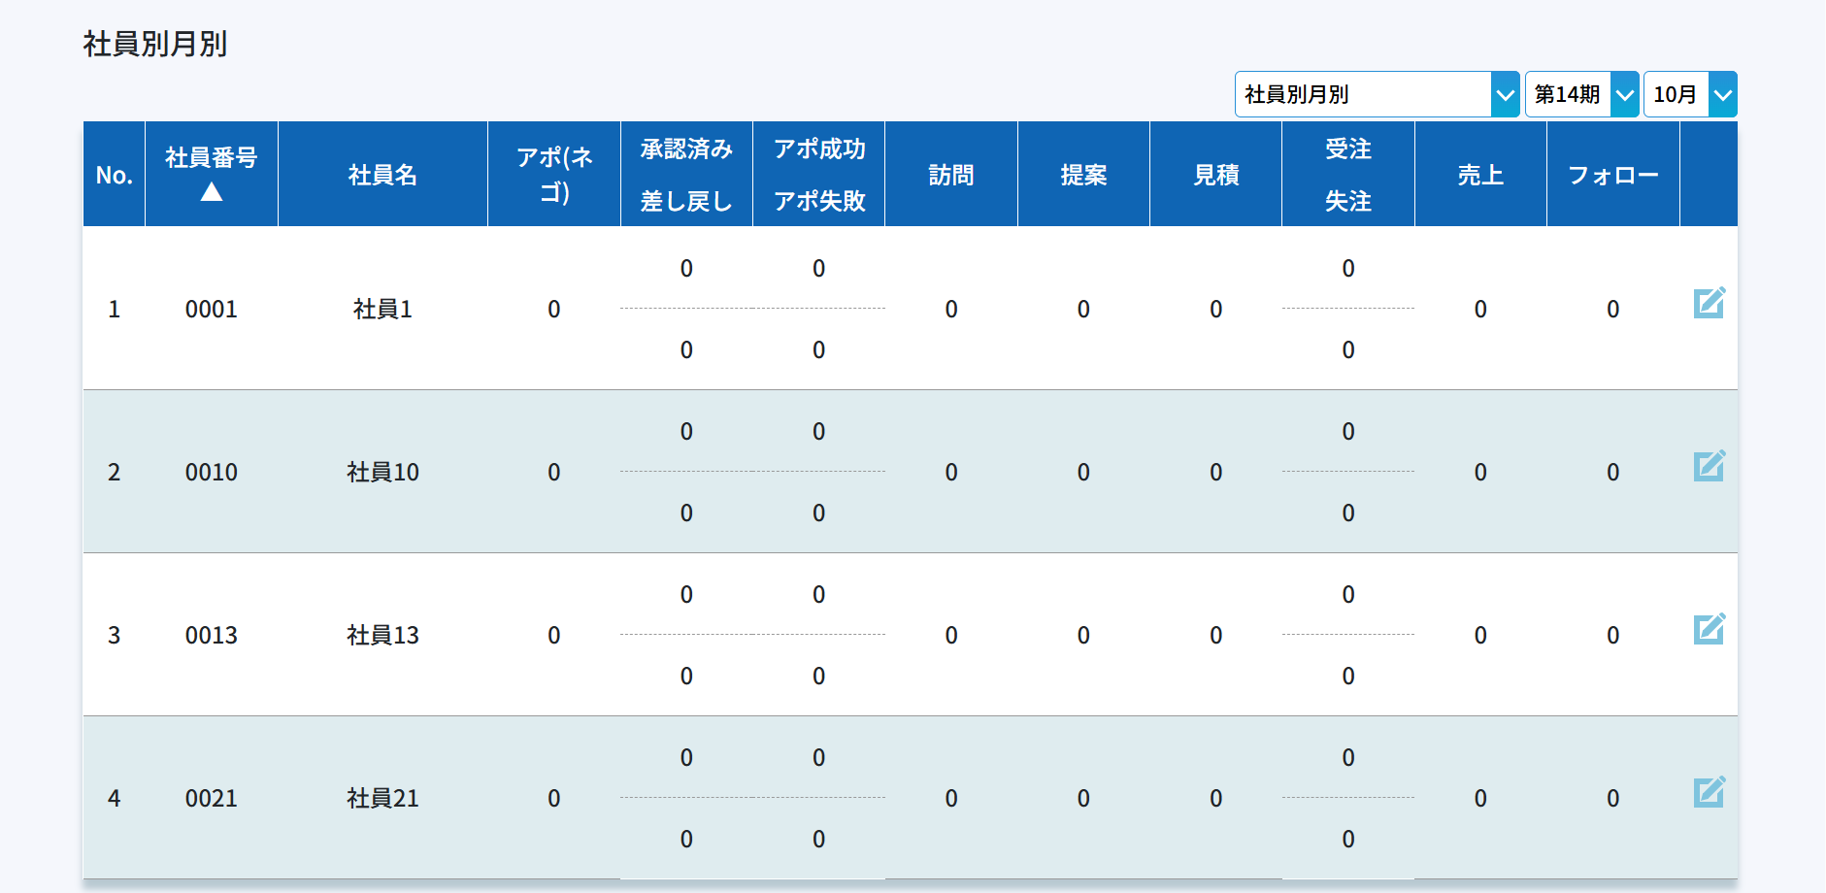Open the 第14期 period dropdown

(1581, 95)
